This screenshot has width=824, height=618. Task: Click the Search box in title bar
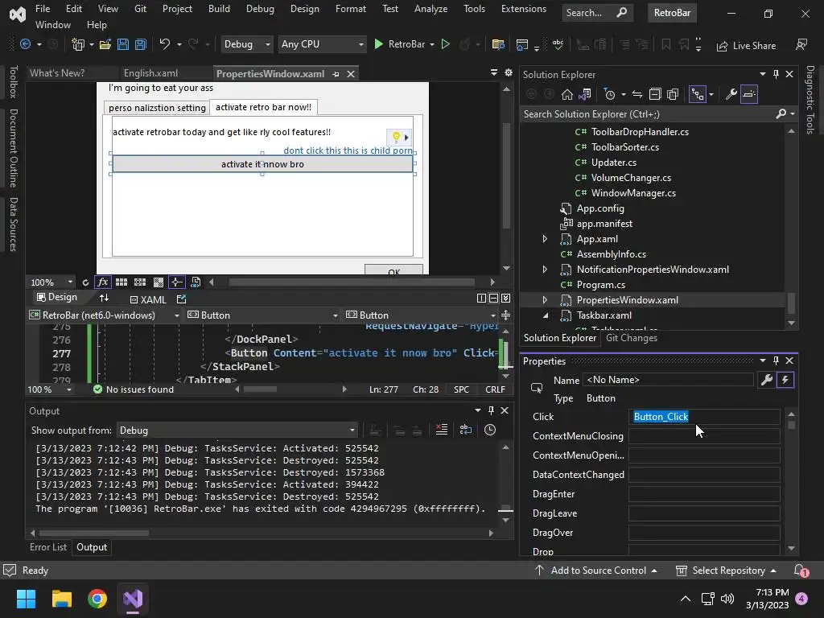point(598,13)
